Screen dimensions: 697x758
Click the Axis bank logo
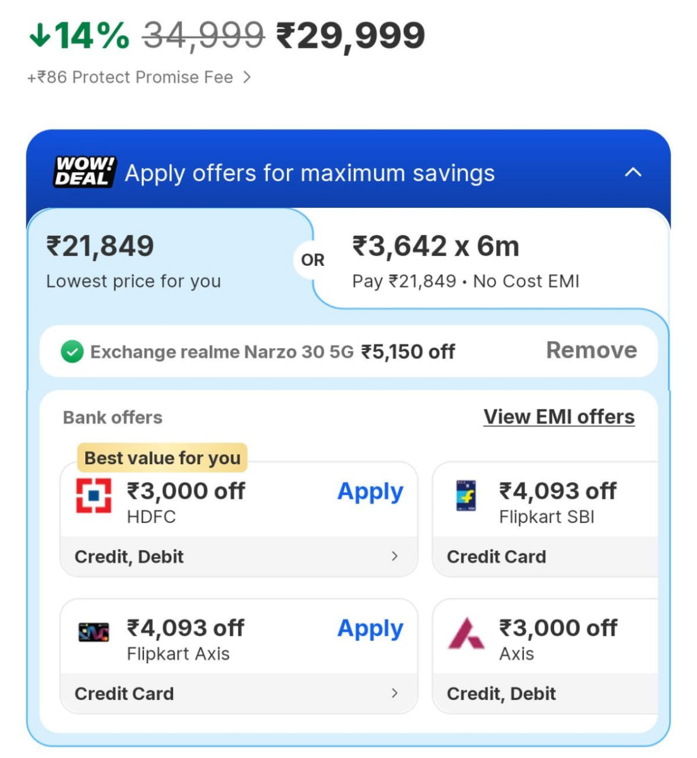[x=466, y=634]
